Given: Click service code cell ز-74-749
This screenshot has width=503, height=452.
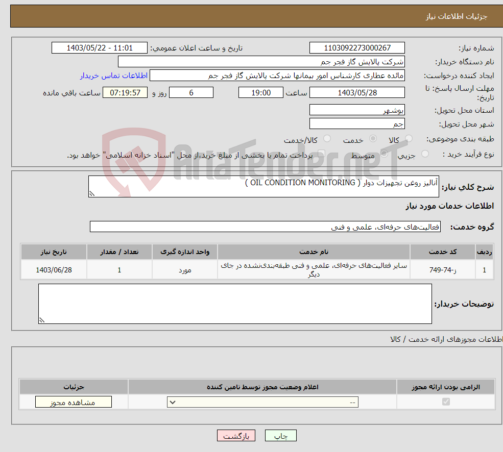Looking at the screenshot, I should [442, 270].
